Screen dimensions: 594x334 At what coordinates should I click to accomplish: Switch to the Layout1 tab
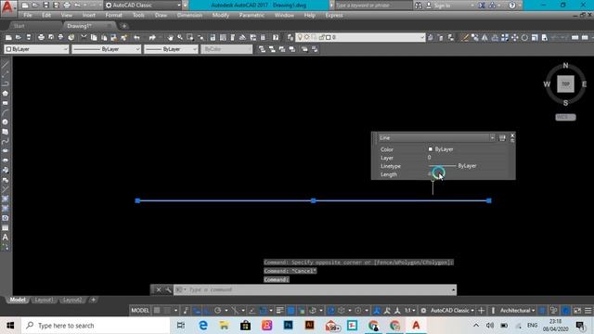(x=44, y=300)
